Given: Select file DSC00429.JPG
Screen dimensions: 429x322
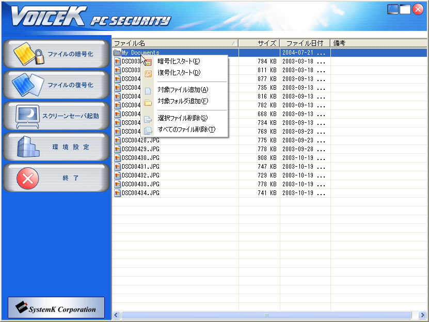Looking at the screenshot, I should coord(140,149).
